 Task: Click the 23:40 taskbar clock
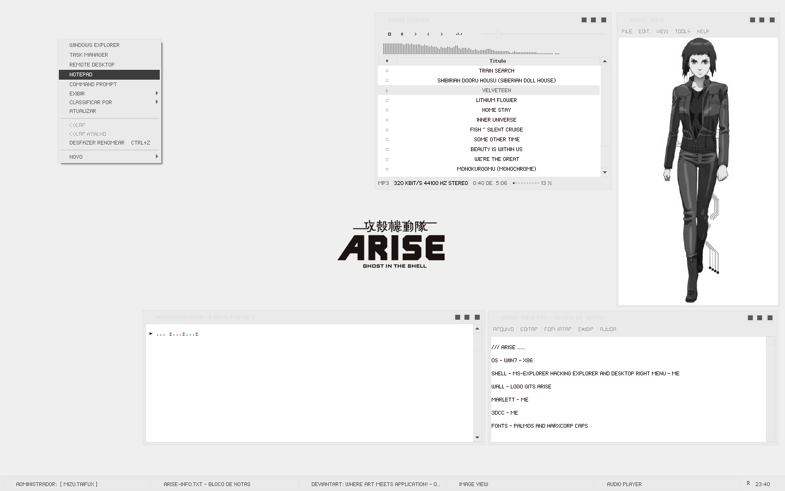[x=763, y=484]
